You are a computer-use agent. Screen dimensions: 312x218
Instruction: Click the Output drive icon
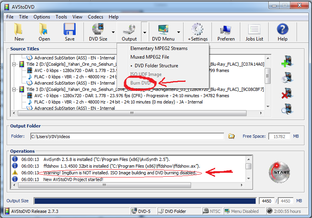[x=129, y=29]
